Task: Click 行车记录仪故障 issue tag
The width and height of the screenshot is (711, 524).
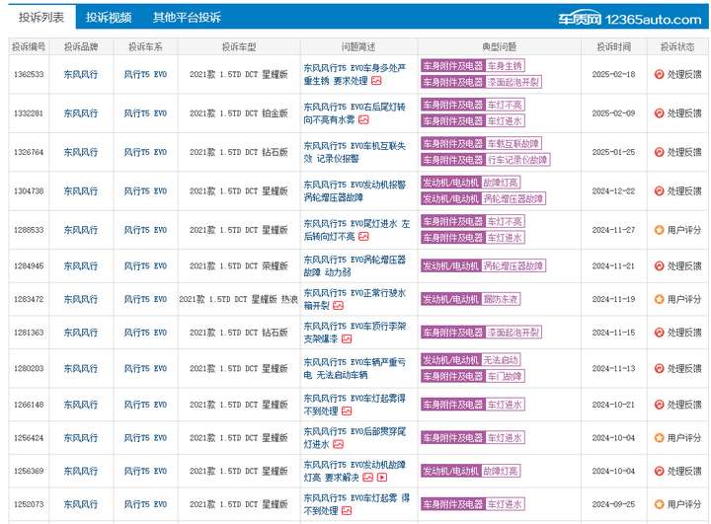Action: click(517, 160)
